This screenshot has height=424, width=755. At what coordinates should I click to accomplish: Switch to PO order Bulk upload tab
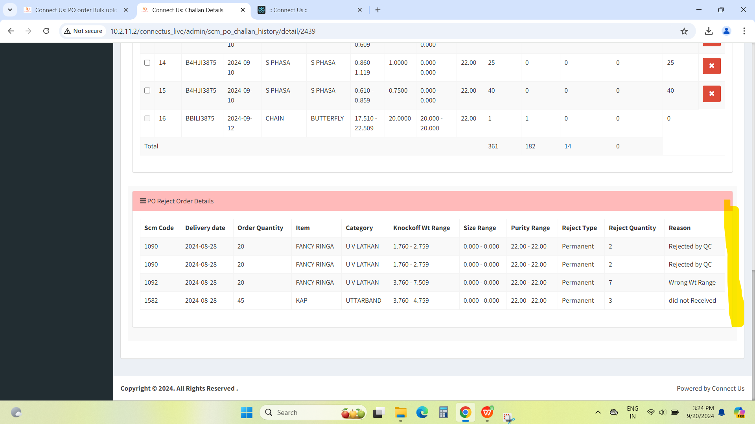click(76, 10)
